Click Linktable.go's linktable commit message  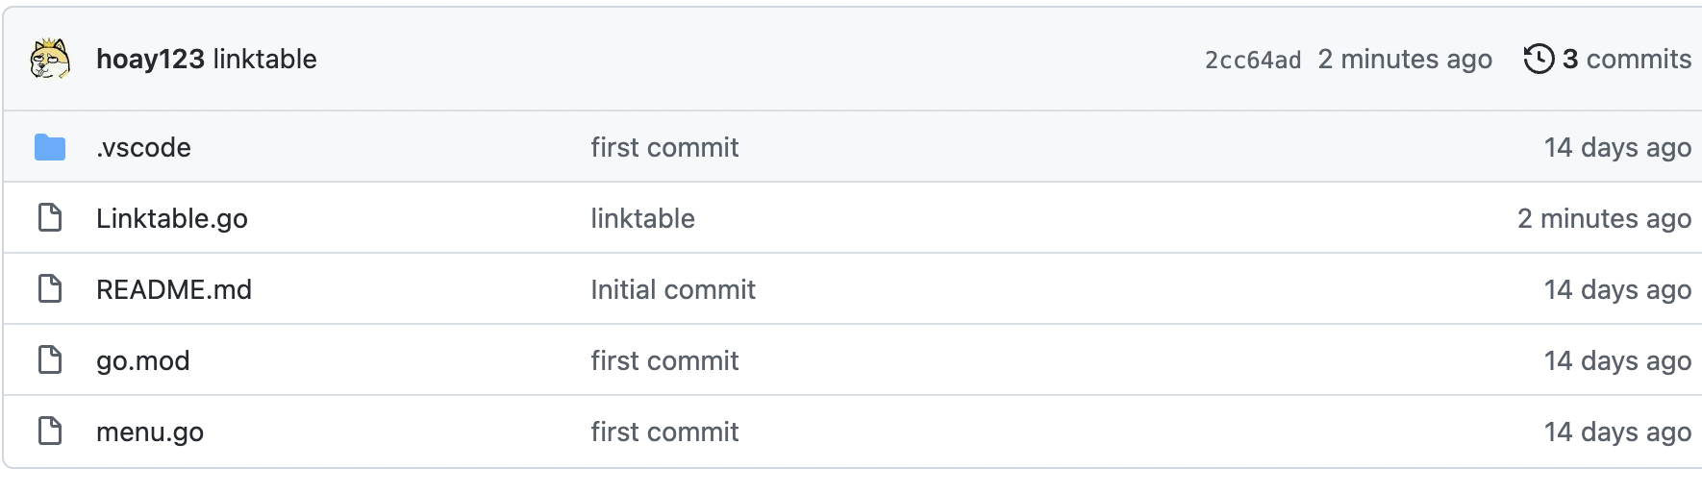pyautogui.click(x=642, y=218)
